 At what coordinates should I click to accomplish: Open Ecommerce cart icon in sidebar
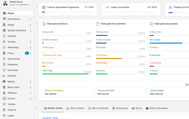[4, 19]
